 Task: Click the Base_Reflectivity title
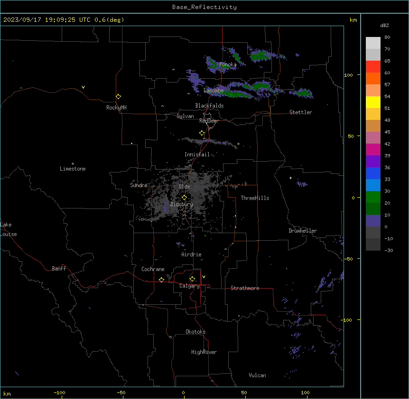(x=204, y=7)
